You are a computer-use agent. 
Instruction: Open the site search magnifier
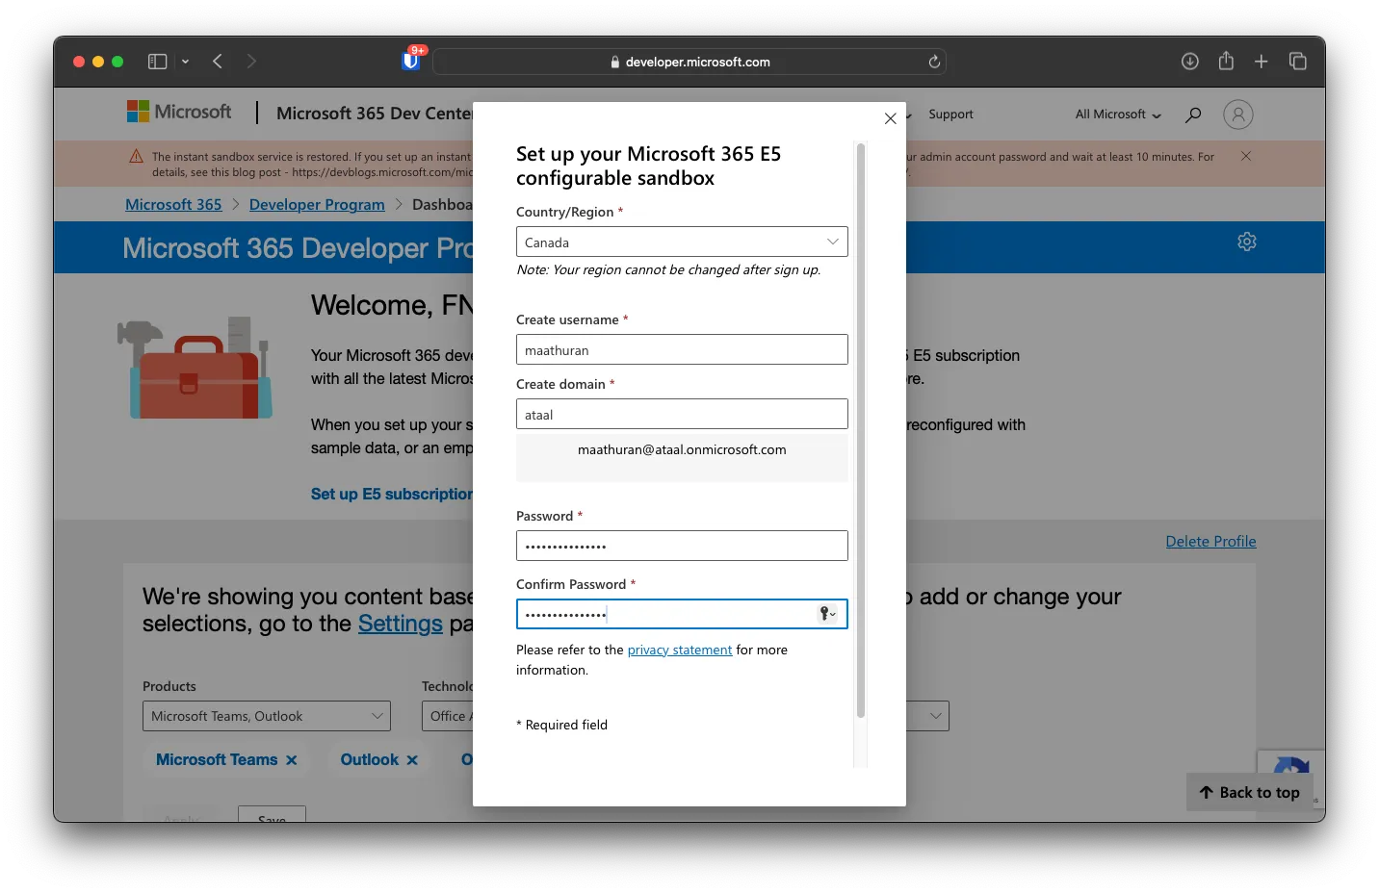tap(1193, 115)
